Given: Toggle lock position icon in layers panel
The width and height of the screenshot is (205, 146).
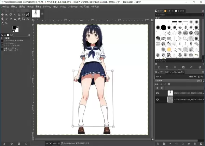Looking at the screenshot, I should pyautogui.click(x=165, y=84).
